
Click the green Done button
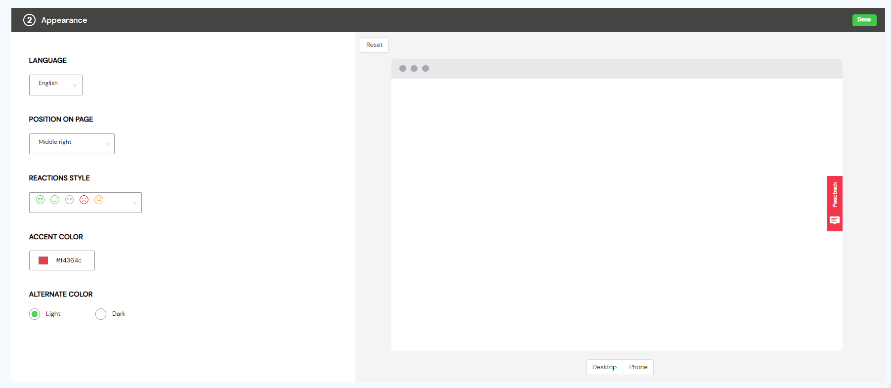(x=864, y=20)
